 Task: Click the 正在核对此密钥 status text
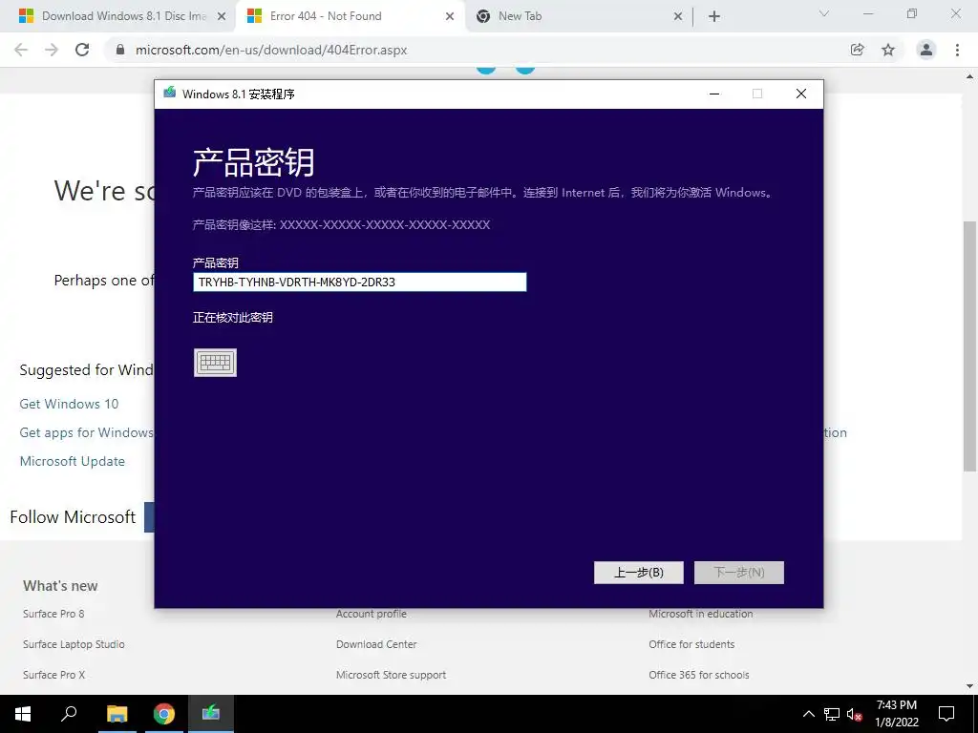coord(233,317)
